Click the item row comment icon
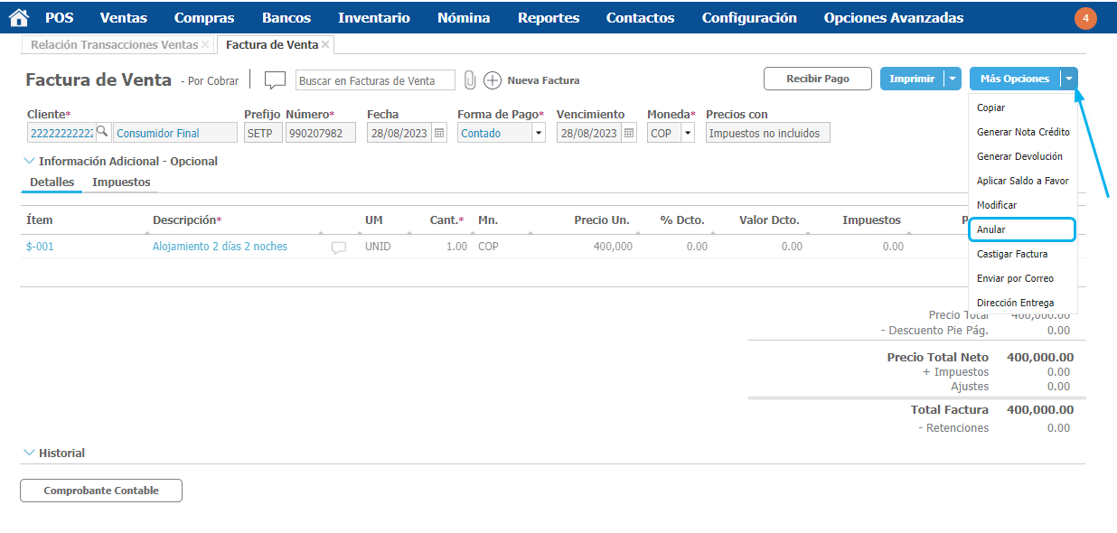This screenshot has height=533, width=1117. (x=339, y=247)
